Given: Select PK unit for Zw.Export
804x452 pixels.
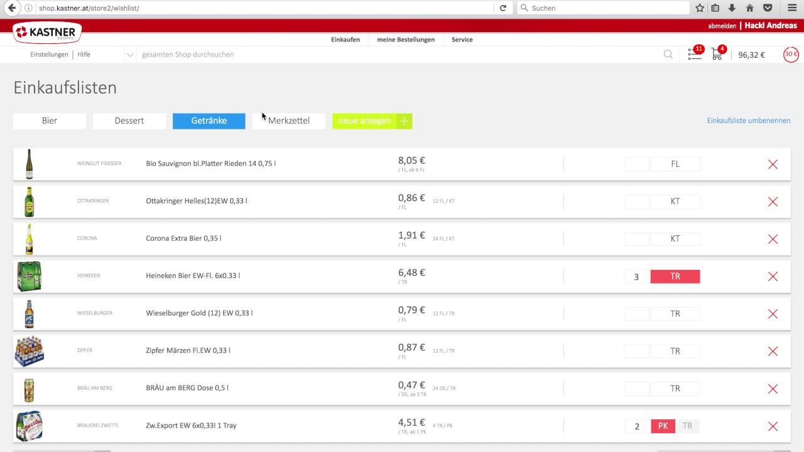Looking at the screenshot, I should tap(663, 426).
